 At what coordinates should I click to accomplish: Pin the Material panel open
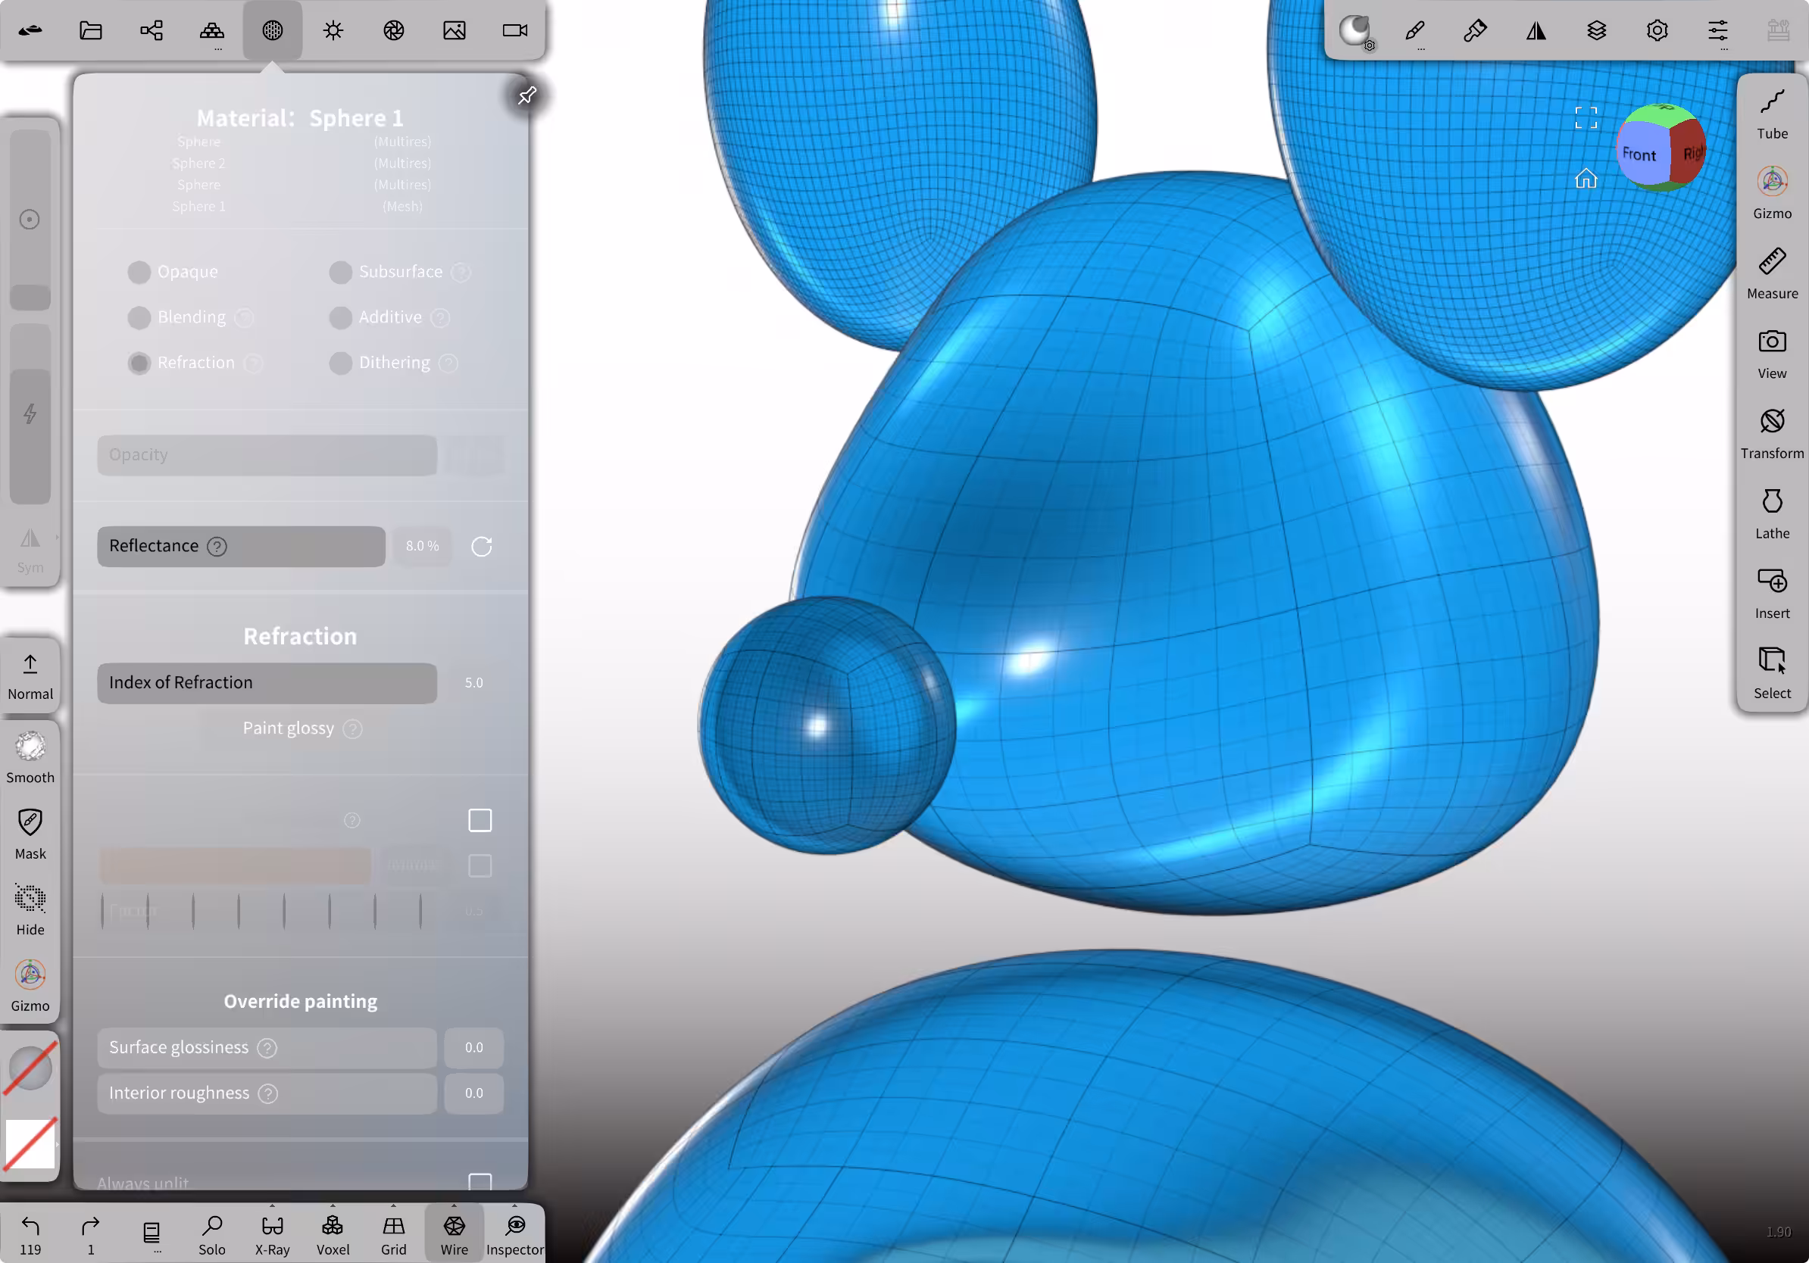527,95
